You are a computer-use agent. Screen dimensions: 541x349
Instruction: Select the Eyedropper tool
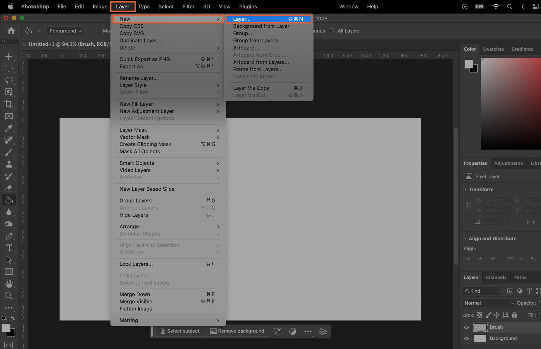pyautogui.click(x=9, y=128)
